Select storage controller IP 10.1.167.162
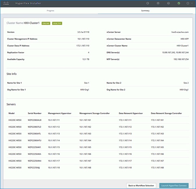Viewport: 196px width, 189px height. coord(85,127)
